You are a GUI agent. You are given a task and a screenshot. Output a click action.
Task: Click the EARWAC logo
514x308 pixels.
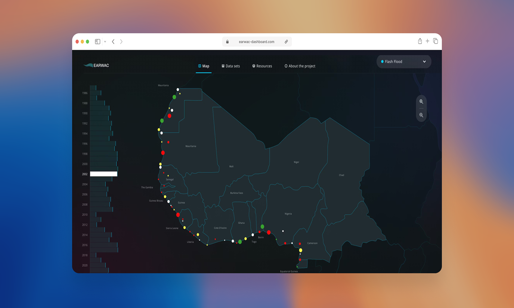coord(96,65)
